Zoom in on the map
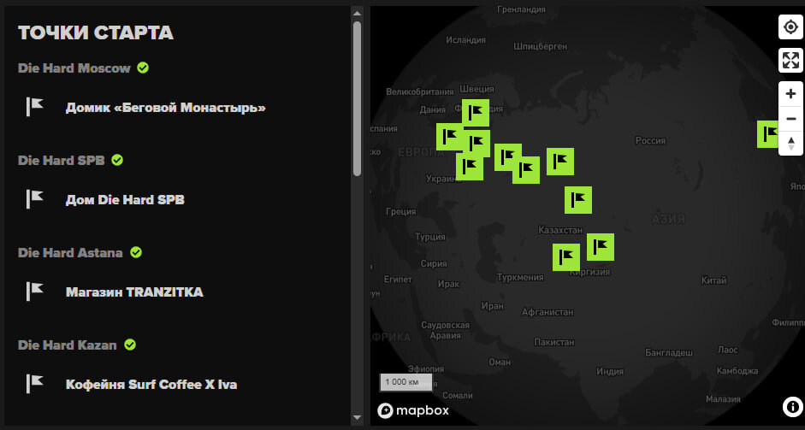The image size is (805, 430). click(790, 94)
